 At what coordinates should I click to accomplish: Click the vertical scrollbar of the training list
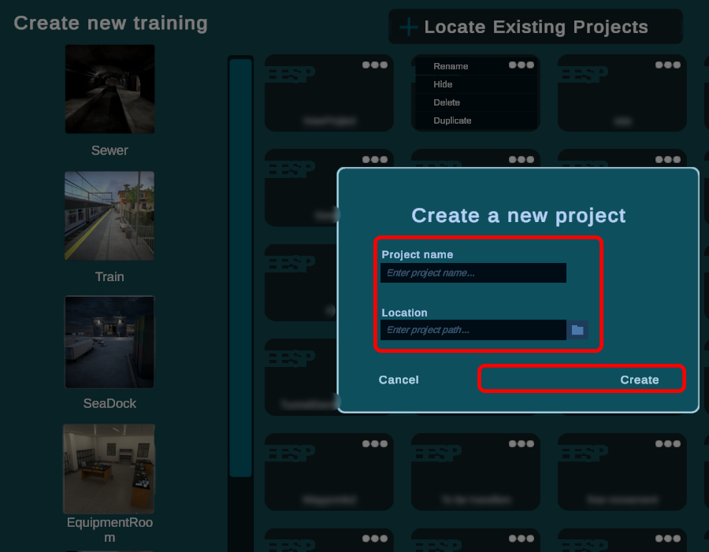240,268
